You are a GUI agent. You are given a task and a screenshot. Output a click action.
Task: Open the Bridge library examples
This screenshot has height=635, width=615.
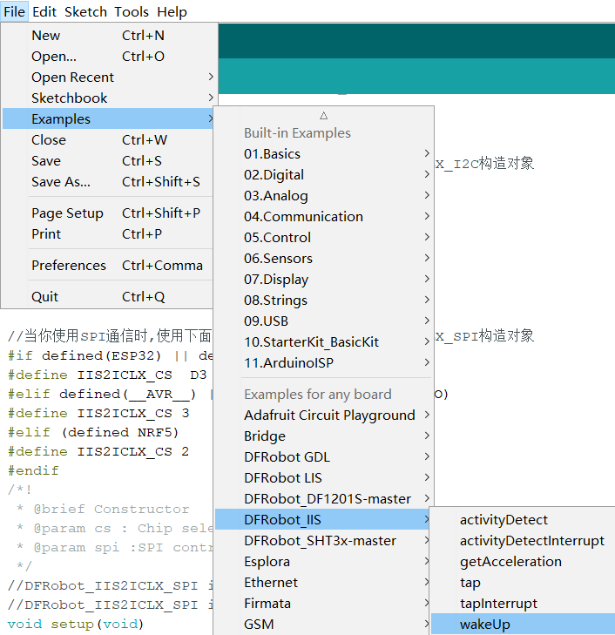[324, 436]
